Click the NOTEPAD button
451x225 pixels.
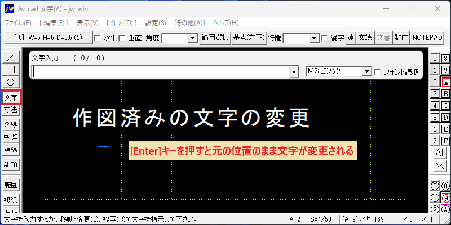point(427,38)
